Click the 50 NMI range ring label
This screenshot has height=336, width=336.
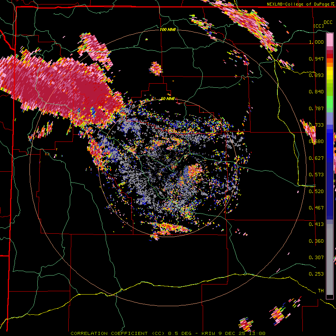point(168,99)
